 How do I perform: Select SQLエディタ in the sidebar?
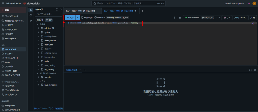[13, 49]
